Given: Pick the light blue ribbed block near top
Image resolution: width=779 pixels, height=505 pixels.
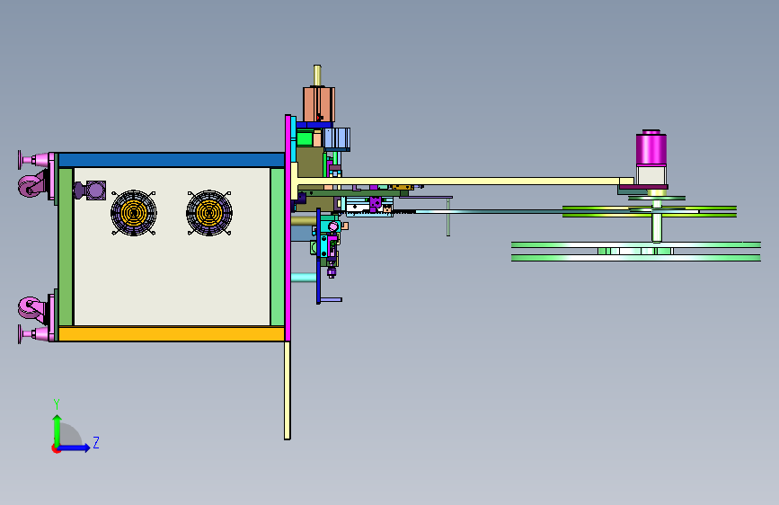Looking at the screenshot, I should (x=337, y=138).
